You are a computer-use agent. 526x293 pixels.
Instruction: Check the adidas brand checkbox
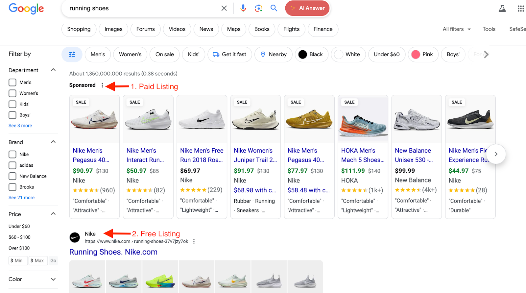coord(12,165)
